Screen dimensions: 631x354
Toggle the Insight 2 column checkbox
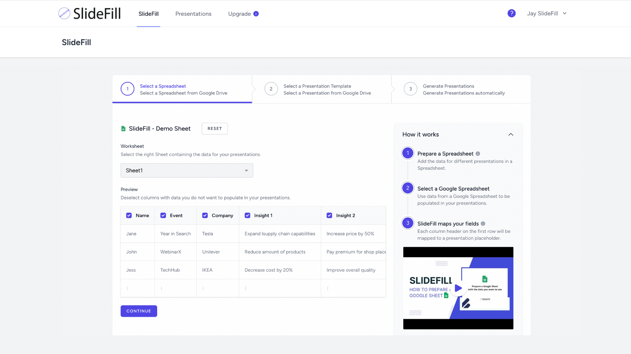coord(329,215)
